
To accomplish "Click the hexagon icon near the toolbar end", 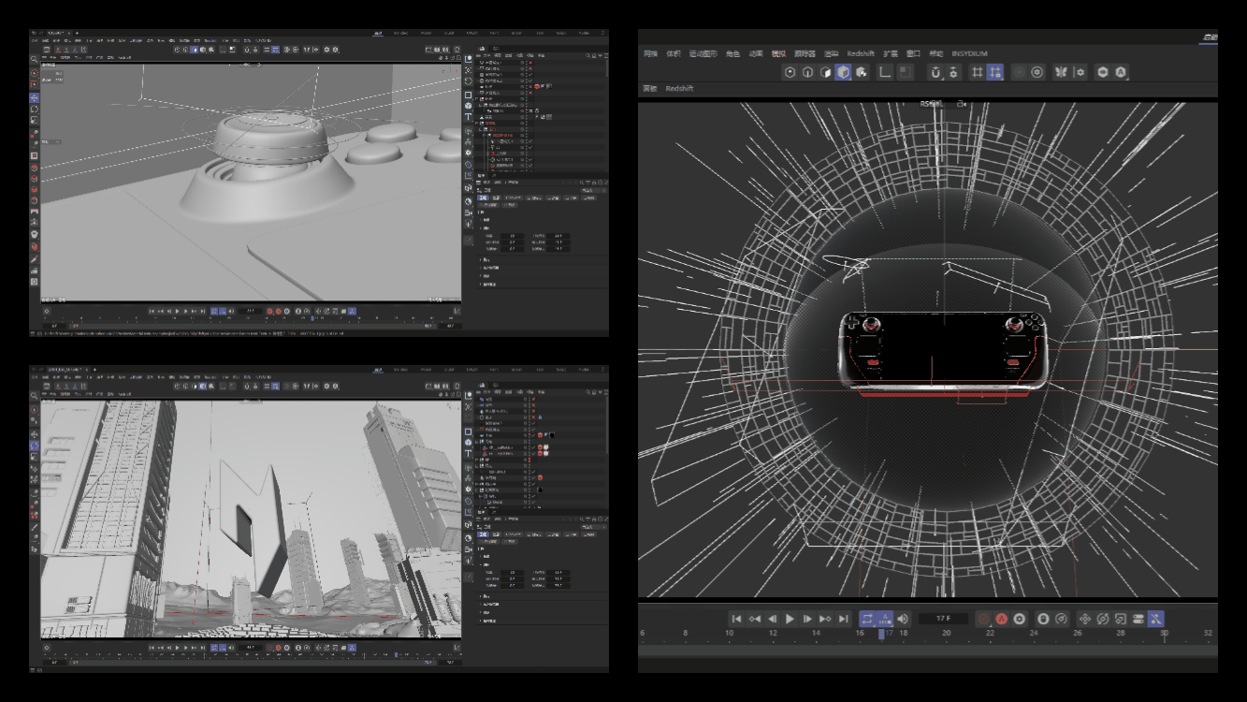I will click(1104, 72).
